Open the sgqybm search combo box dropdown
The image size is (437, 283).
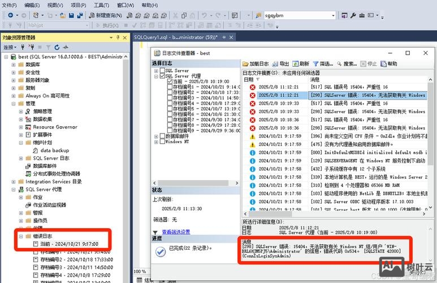click(x=333, y=16)
